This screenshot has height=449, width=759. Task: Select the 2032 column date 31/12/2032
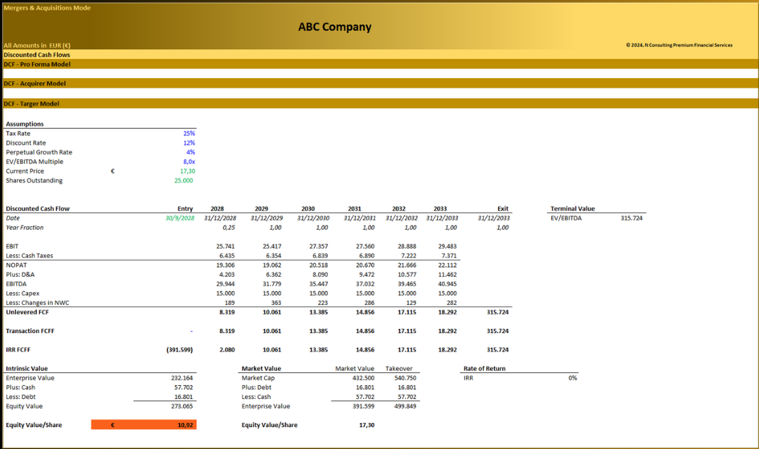tap(402, 218)
